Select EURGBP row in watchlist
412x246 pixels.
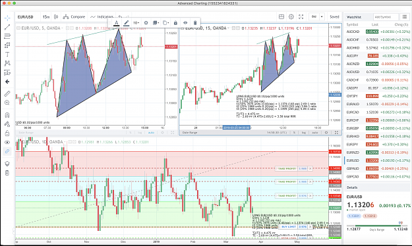(x=377, y=128)
